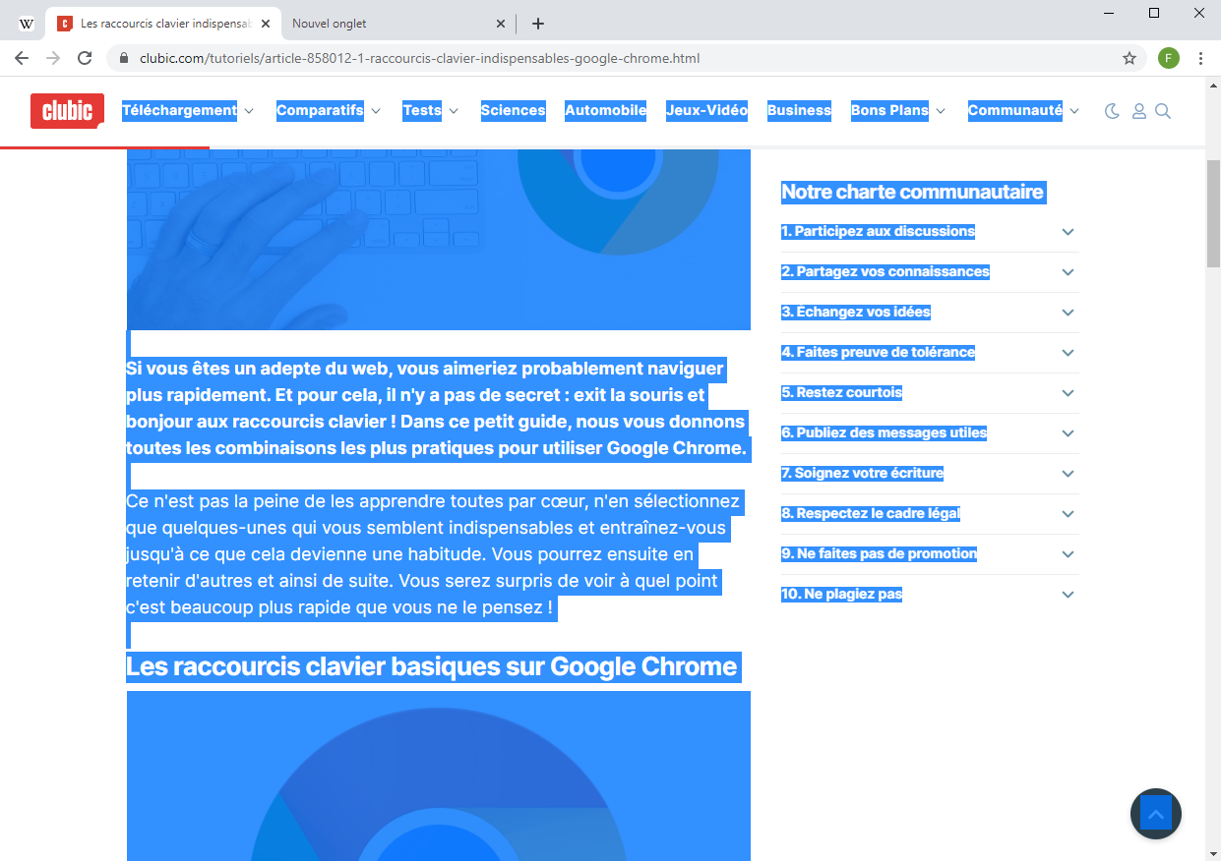Reload the page
The height and width of the screenshot is (861, 1221).
(85, 58)
